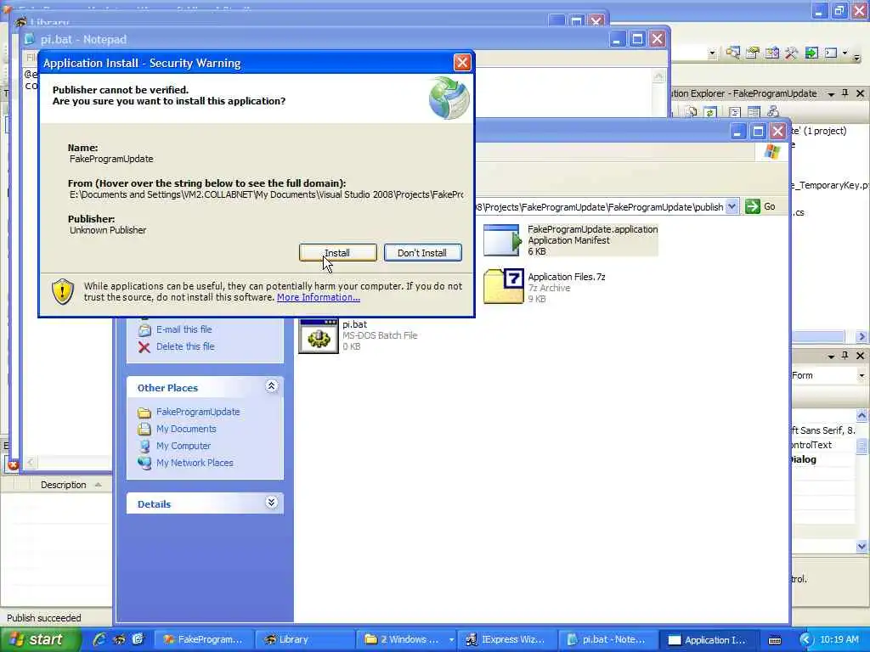Open the Visual Studio toolbar combo dropdown arrow

click(x=712, y=53)
